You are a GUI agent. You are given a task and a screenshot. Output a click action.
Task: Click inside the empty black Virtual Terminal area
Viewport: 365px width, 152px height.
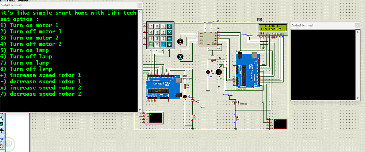tap(323, 65)
